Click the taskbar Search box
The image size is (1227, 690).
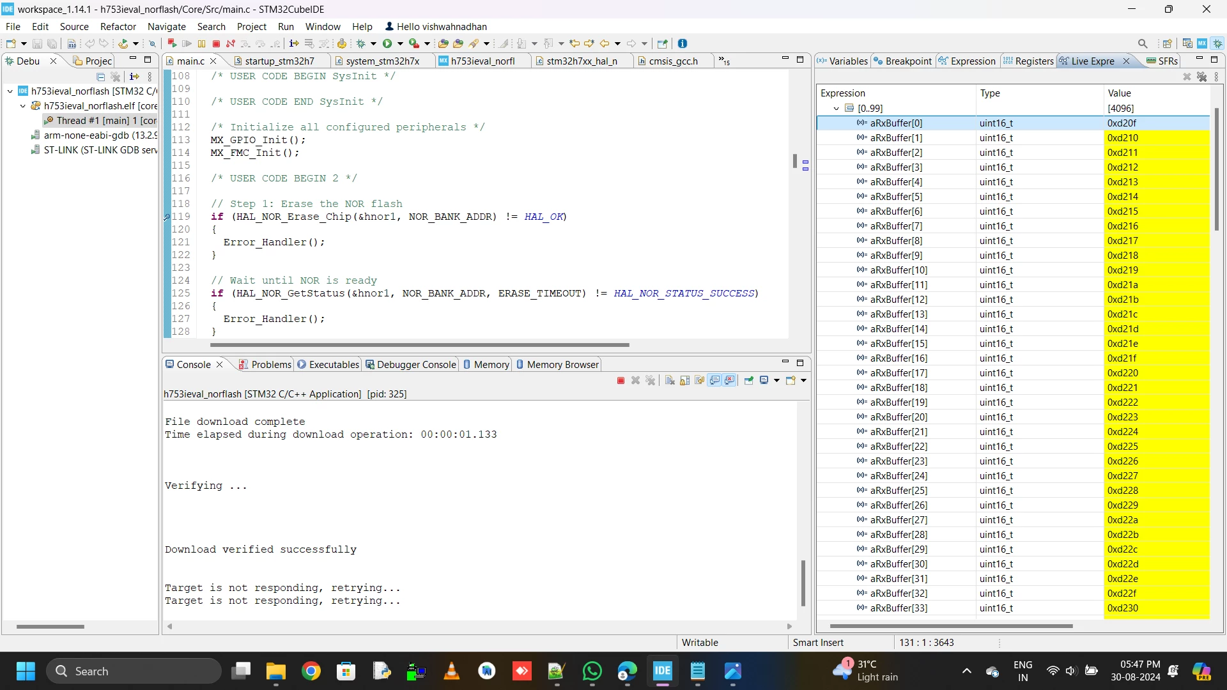(134, 671)
